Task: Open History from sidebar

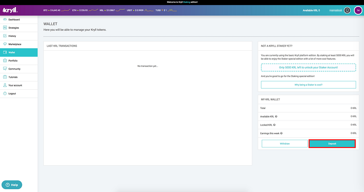Action: (19, 36)
